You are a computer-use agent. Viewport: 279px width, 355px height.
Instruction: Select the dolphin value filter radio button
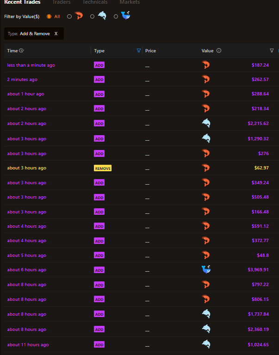point(92,17)
